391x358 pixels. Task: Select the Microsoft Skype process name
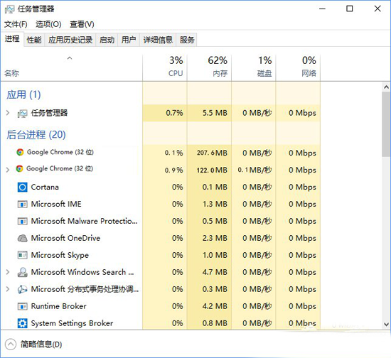tap(60, 255)
